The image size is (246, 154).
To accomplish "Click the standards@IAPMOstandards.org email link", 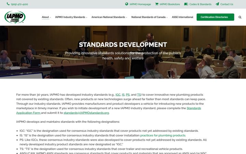I will [x=86, y=113].
